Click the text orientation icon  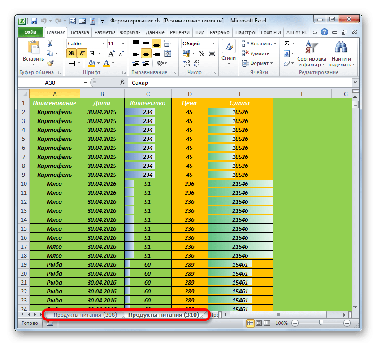pos(160,63)
